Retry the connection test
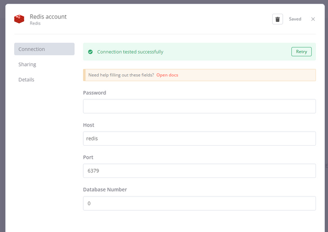The width and height of the screenshot is (328, 232). [301, 51]
